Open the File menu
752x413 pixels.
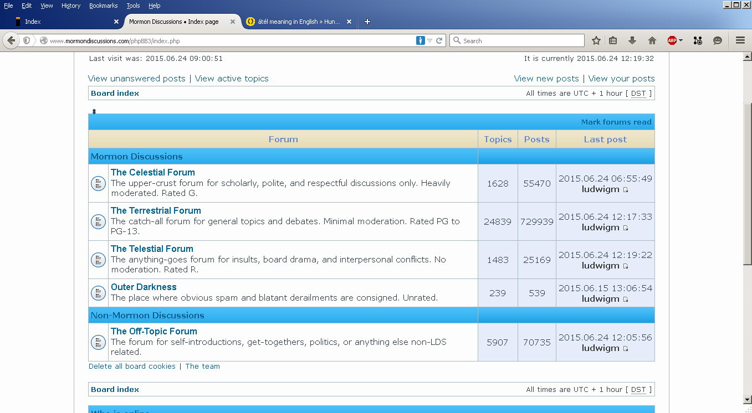point(8,6)
